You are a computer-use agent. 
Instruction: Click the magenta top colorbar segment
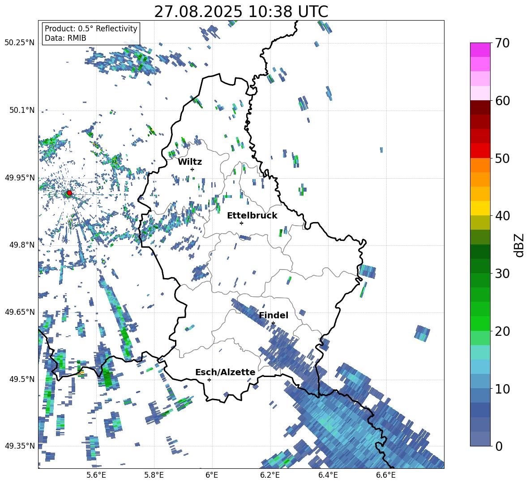pyautogui.click(x=480, y=50)
